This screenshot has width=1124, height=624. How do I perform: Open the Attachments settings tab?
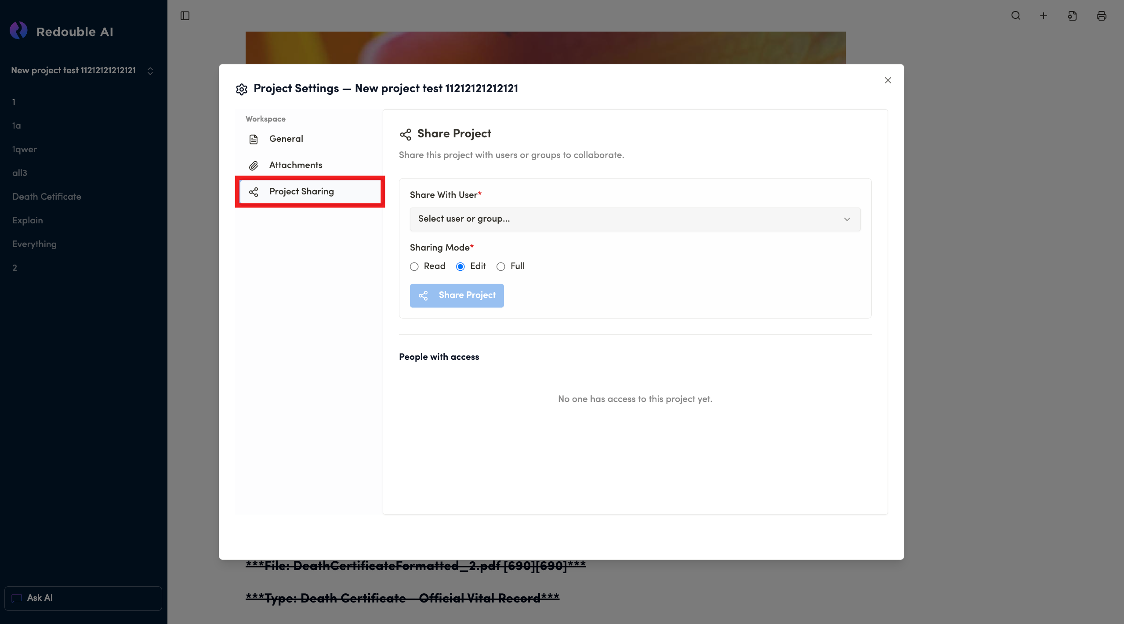(x=295, y=165)
